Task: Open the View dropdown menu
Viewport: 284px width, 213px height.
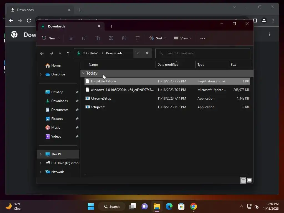Action: tap(182, 38)
